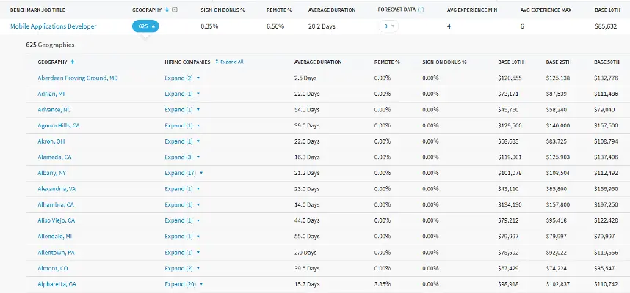Click the BASE 25TH column header
This screenshot has height=293, width=630.
pyautogui.click(x=559, y=62)
